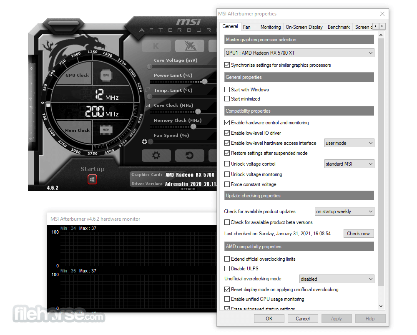This screenshot has height=335, width=417.
Task: Switch to the Monitoring tab
Action: [x=271, y=27]
